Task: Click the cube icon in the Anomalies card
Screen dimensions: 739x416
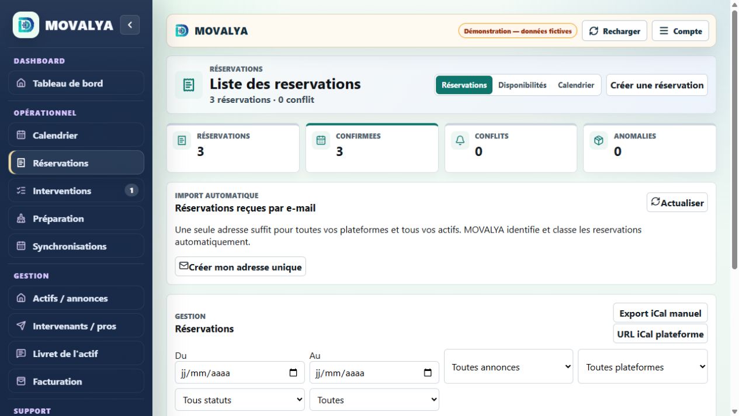Action: pos(598,140)
